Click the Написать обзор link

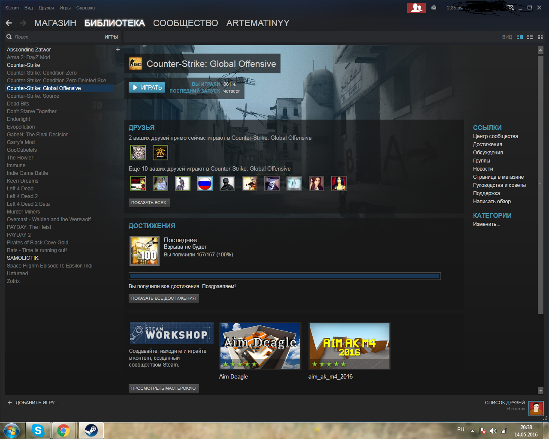tap(492, 201)
